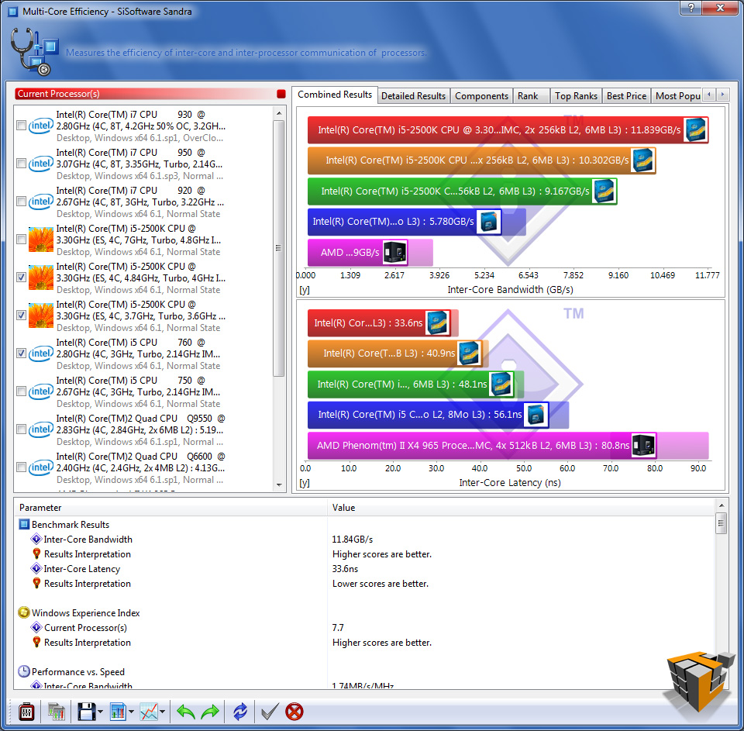Check the i5-2500K 7GHz processor checkbox
Image resolution: width=744 pixels, height=731 pixels.
[21, 240]
